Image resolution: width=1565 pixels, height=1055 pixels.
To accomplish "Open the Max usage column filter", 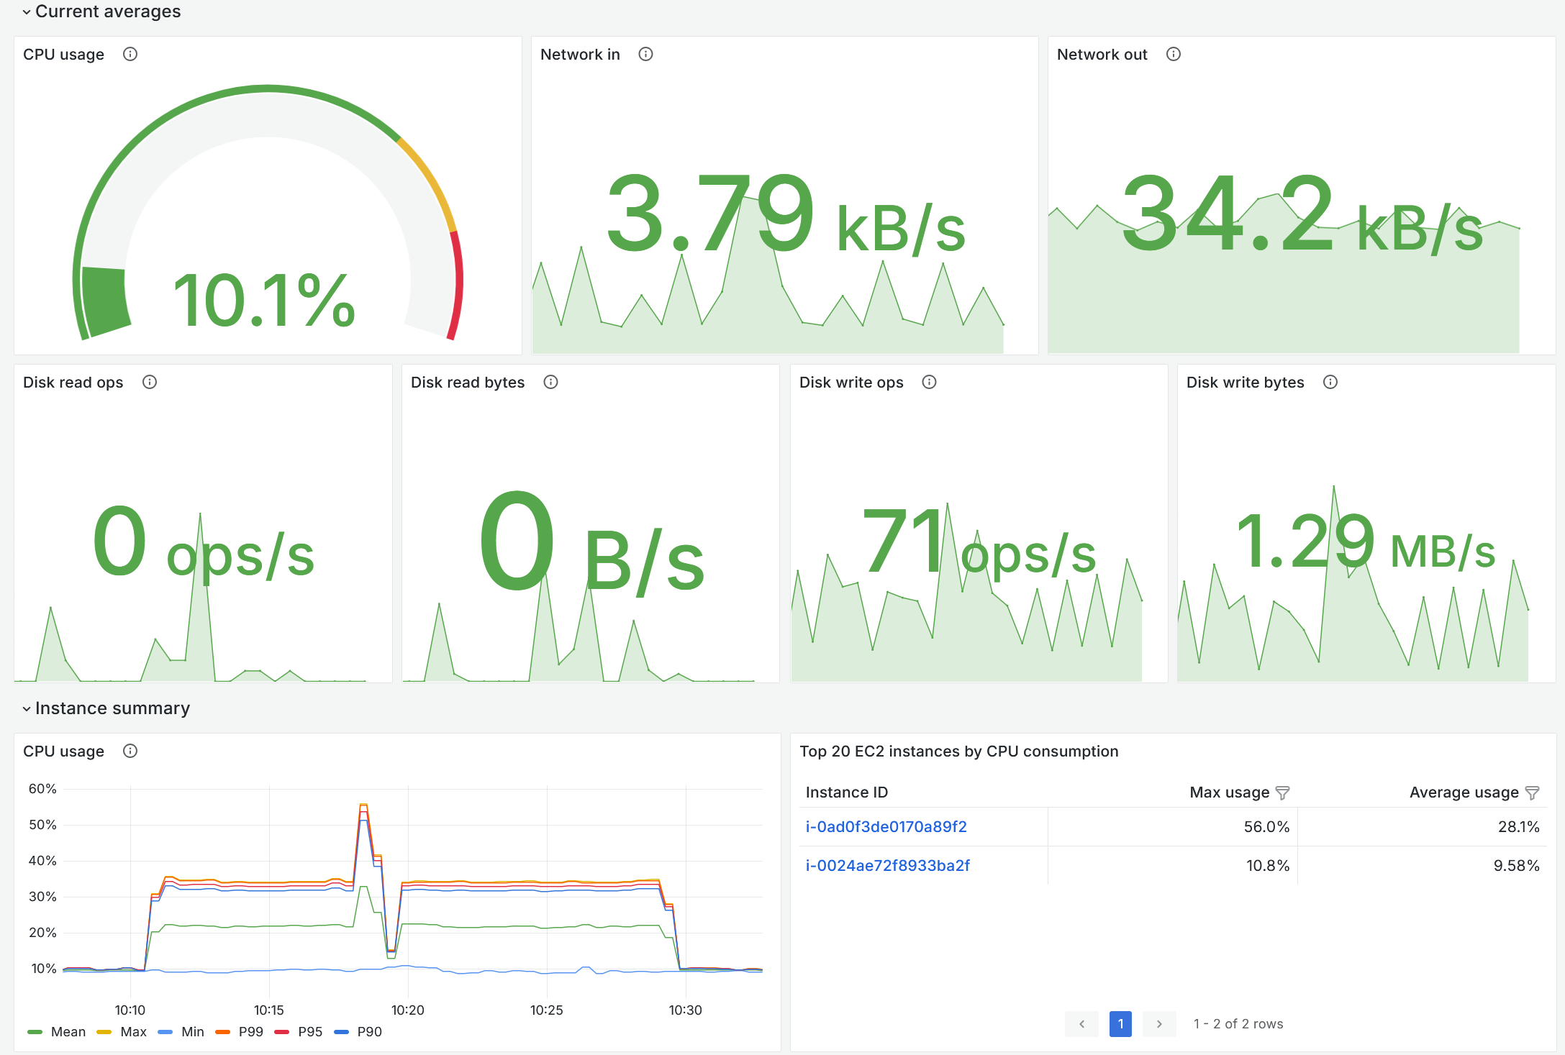I will [1284, 792].
